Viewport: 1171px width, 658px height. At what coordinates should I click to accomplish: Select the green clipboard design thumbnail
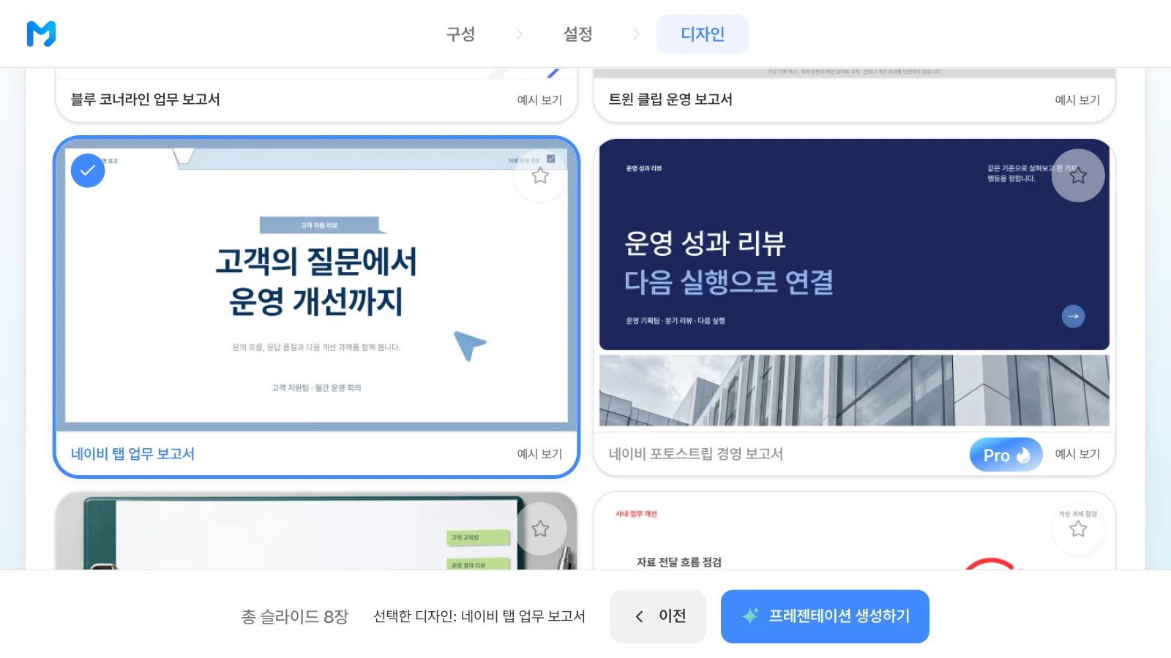(316, 532)
